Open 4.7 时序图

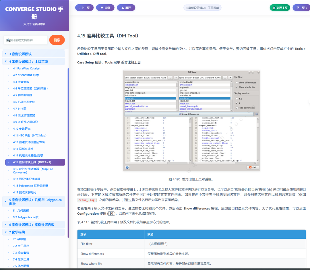20,108
